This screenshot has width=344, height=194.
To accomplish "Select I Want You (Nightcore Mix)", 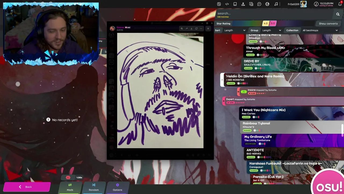I will coord(291,113).
